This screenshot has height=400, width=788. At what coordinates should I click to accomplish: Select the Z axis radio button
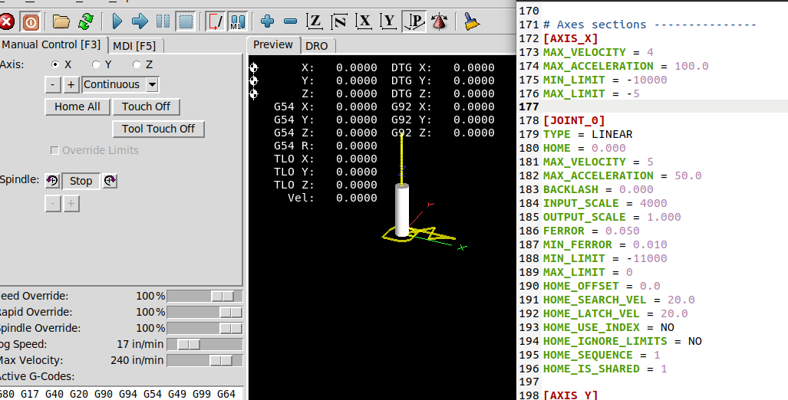136,64
